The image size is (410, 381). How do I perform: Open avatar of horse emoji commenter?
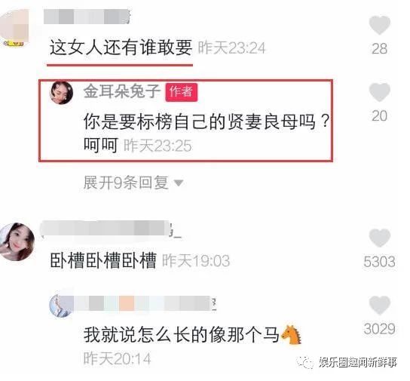[x=60, y=306]
